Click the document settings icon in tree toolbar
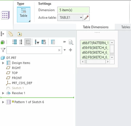 coord(71,42)
